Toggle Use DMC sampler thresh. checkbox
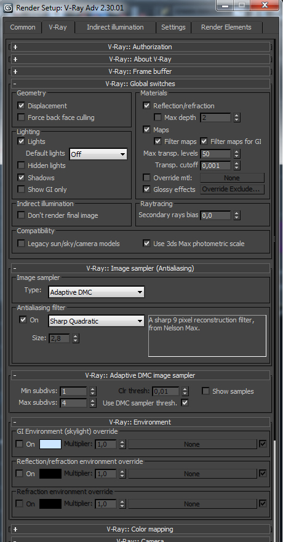 pos(185,403)
